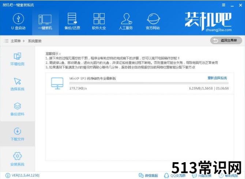Viewport: 245px width, 179px height.
Task: Click the 重新选择系统 link
Action: click(217, 78)
